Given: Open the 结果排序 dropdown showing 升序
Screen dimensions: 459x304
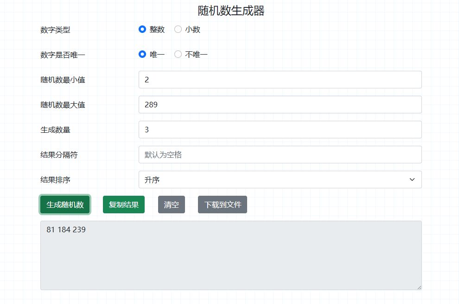Looking at the screenshot, I should pyautogui.click(x=280, y=180).
